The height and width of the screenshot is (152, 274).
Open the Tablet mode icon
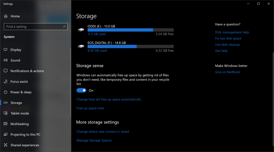6,113
